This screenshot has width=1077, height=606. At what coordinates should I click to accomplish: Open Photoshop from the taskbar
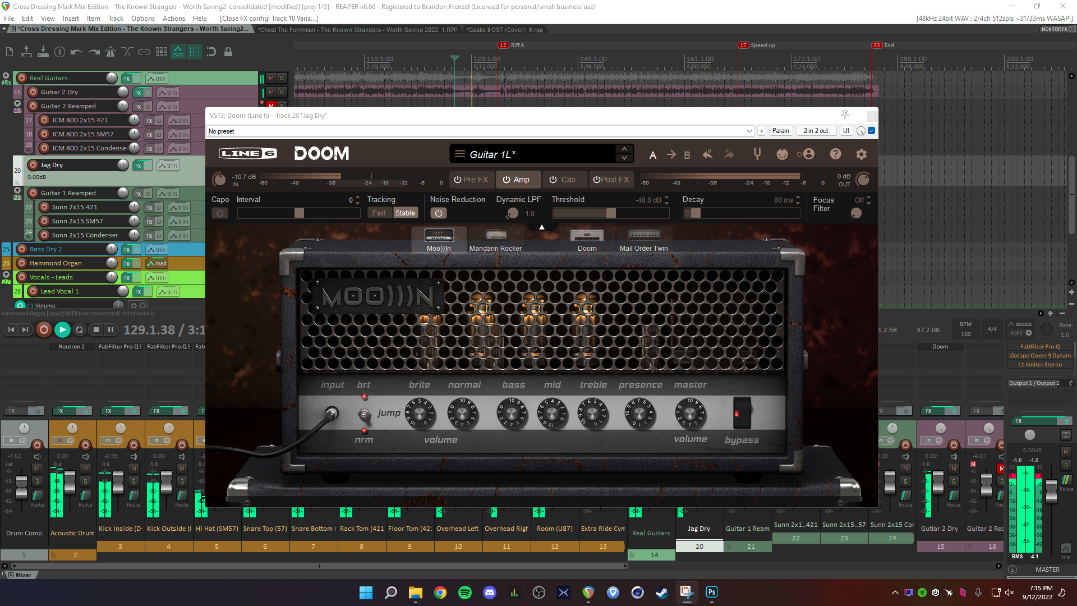click(x=712, y=593)
